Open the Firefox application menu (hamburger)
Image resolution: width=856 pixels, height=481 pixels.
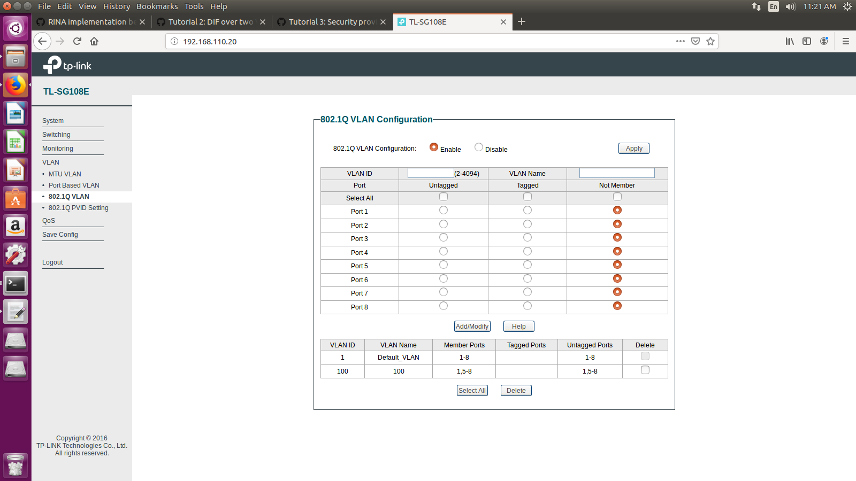tap(845, 41)
